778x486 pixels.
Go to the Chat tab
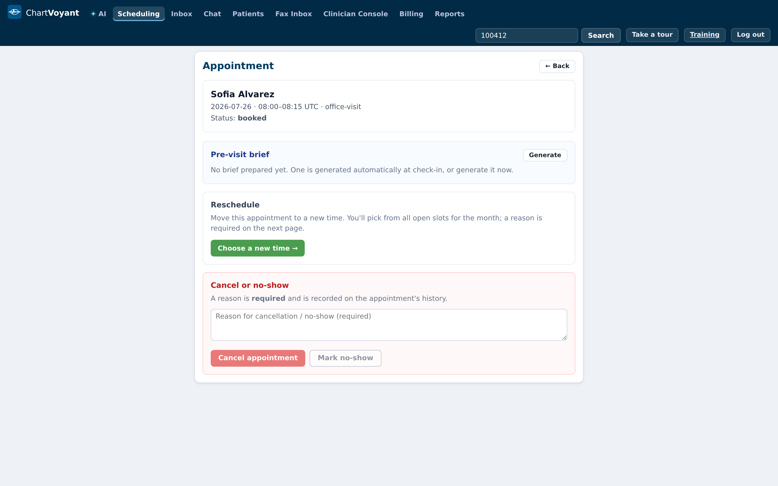(x=212, y=14)
